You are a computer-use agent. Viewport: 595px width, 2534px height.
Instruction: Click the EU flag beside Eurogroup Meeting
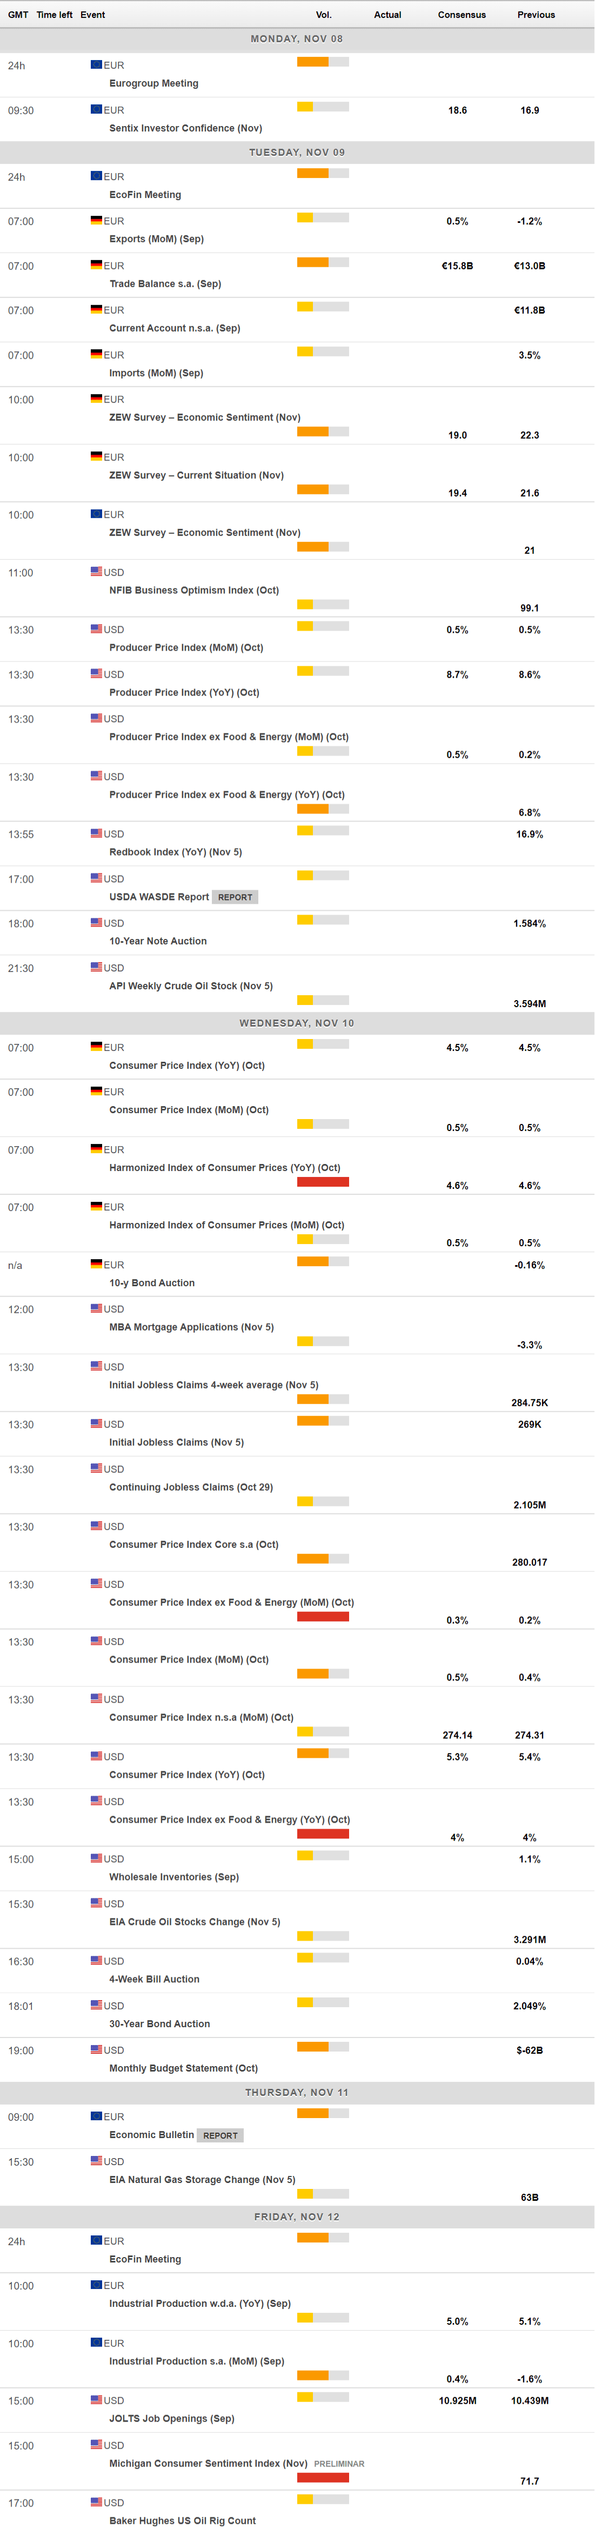click(96, 65)
